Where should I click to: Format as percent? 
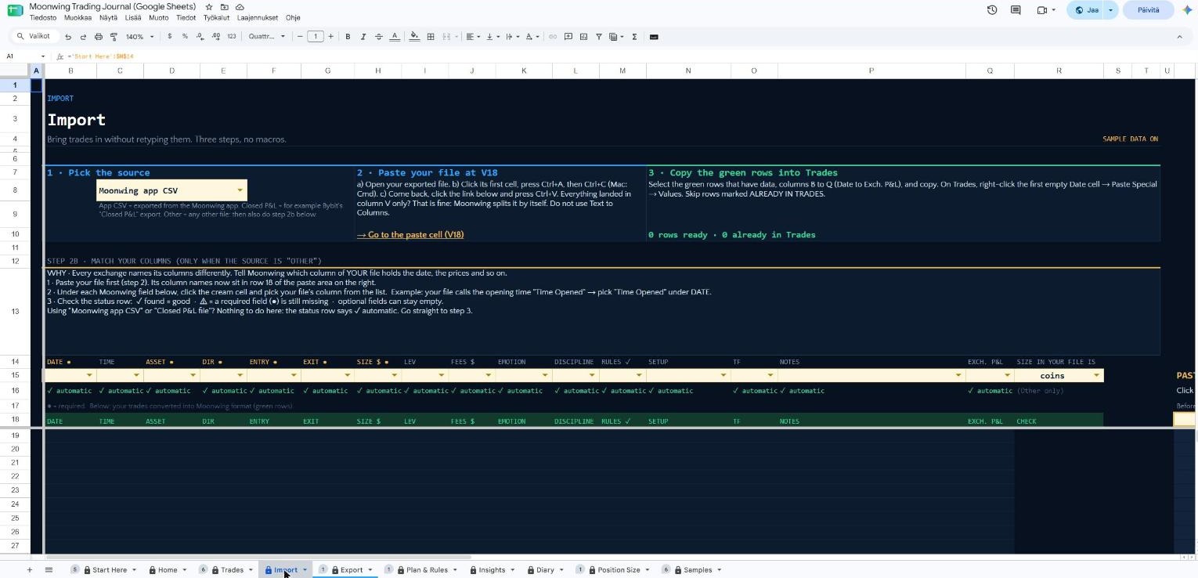185,37
